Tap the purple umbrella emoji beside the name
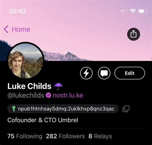152x145 pixels. 58,86
